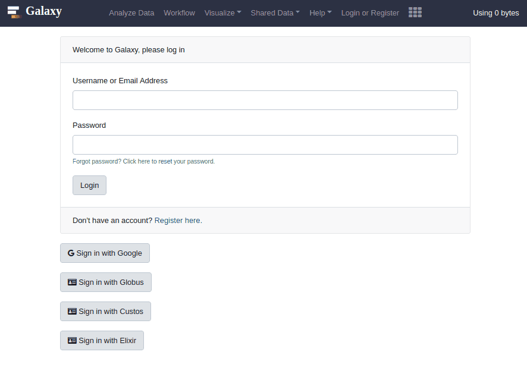Click the Custos ID card icon
Image resolution: width=527 pixels, height=380 pixels.
click(72, 312)
